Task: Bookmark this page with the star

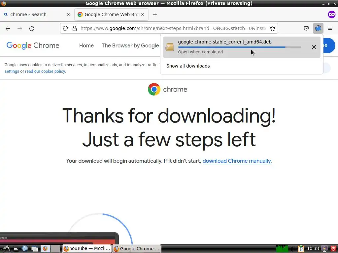Action: coord(272,28)
